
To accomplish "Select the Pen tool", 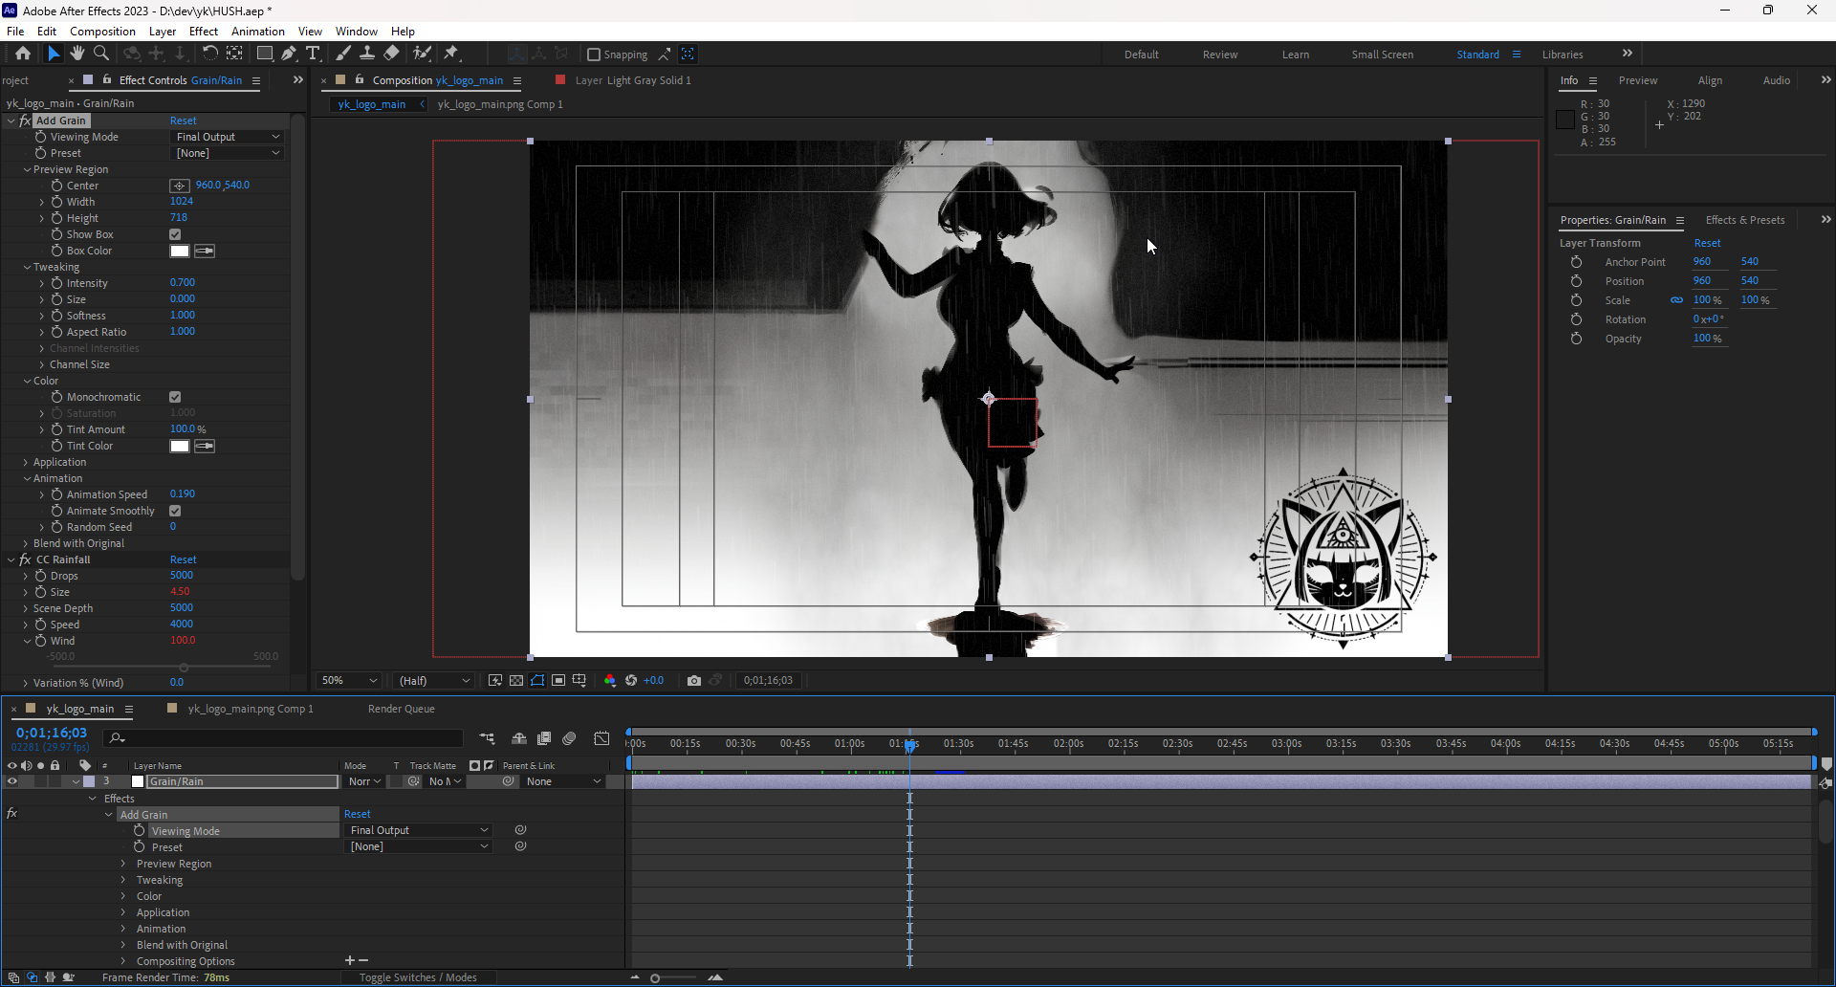I will (289, 54).
